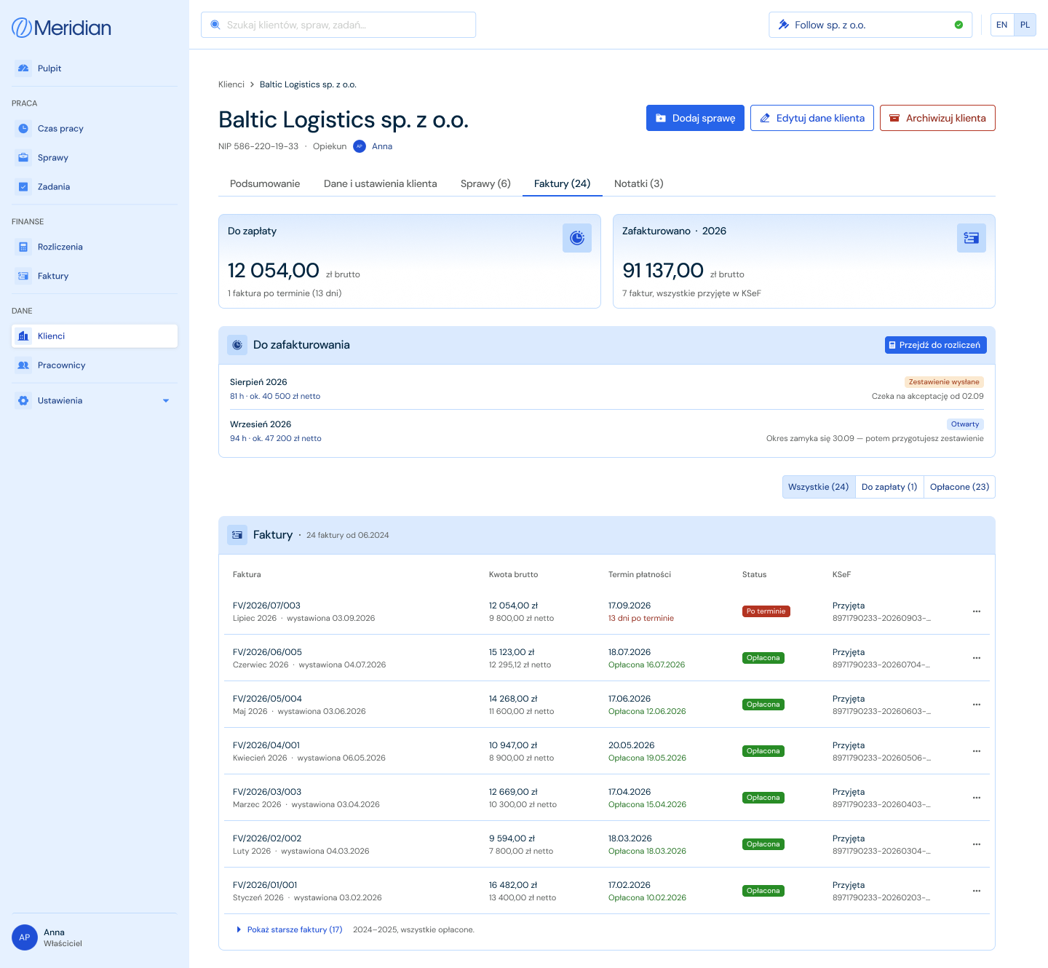Click the Ustawienia gear icon
Viewport: 1048px width, 968px height.
click(x=23, y=401)
